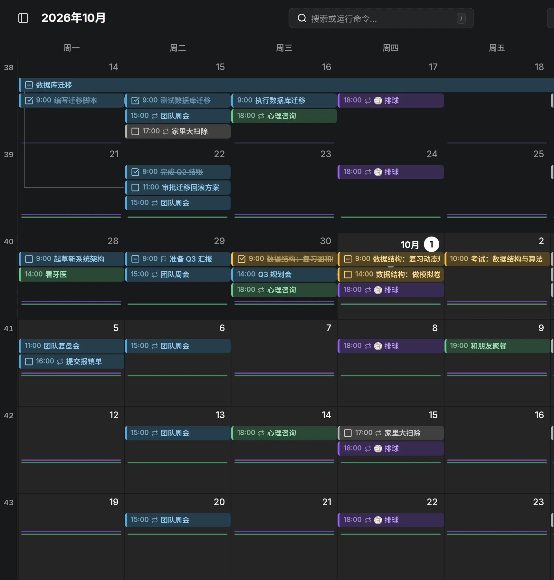Click repeat icon on Oct 6 团队周会
The image size is (554, 580).
(155, 346)
